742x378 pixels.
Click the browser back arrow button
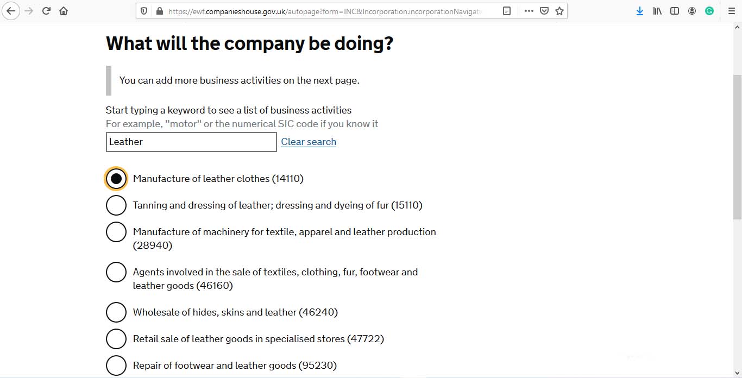(x=11, y=11)
